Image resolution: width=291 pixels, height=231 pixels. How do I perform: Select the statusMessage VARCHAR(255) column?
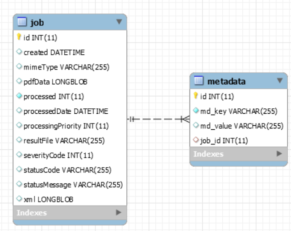tap(73, 185)
